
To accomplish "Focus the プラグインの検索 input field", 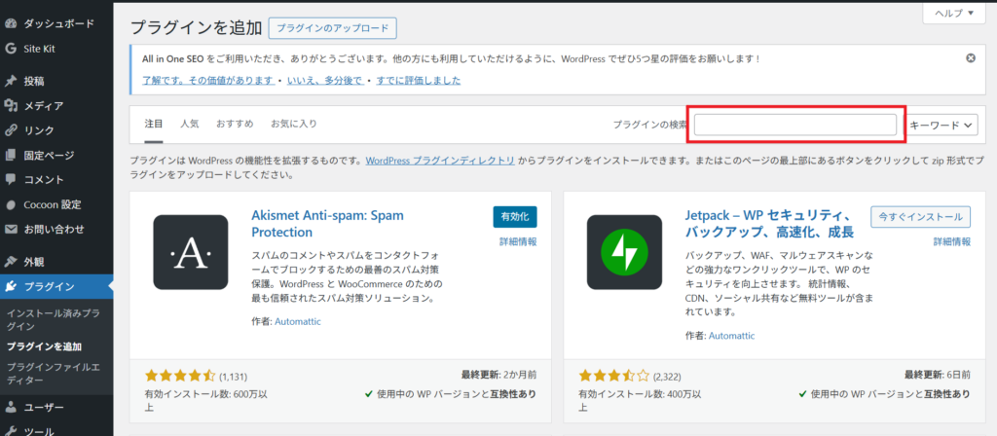I will point(795,125).
